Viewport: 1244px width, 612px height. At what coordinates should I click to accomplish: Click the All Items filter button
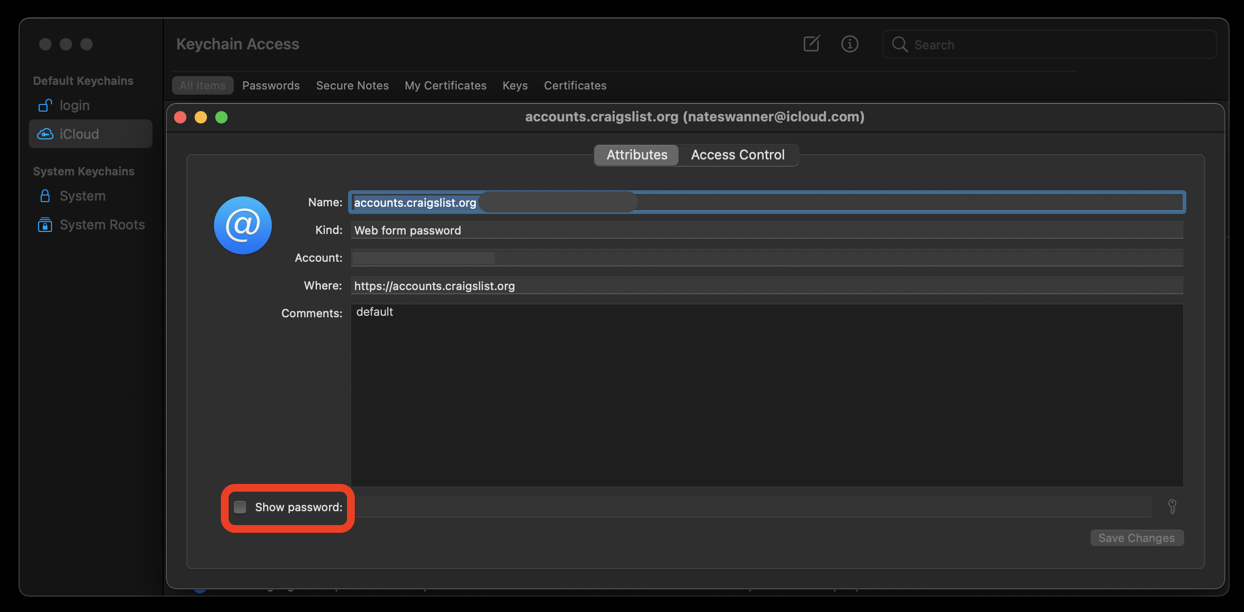coord(202,85)
